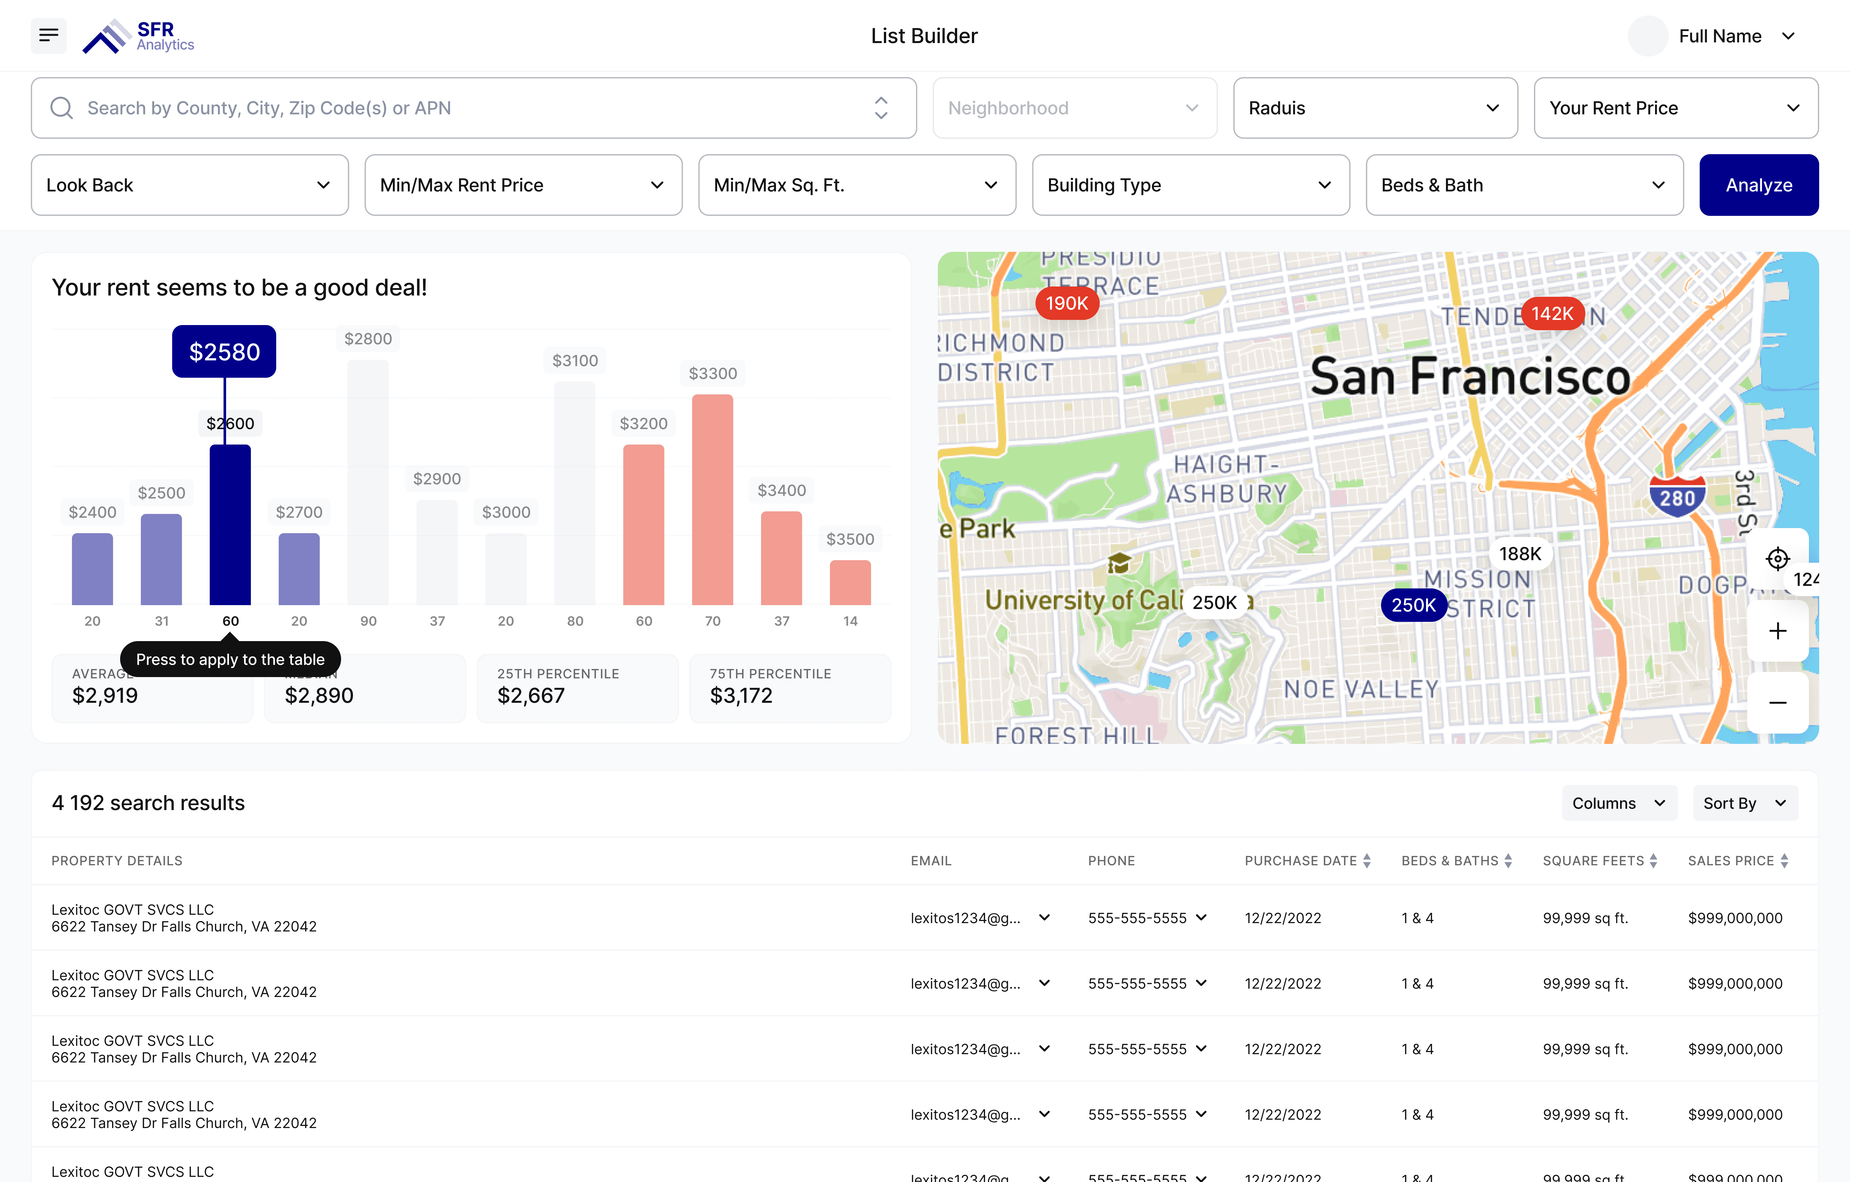Click the search magnifier icon

[61, 108]
